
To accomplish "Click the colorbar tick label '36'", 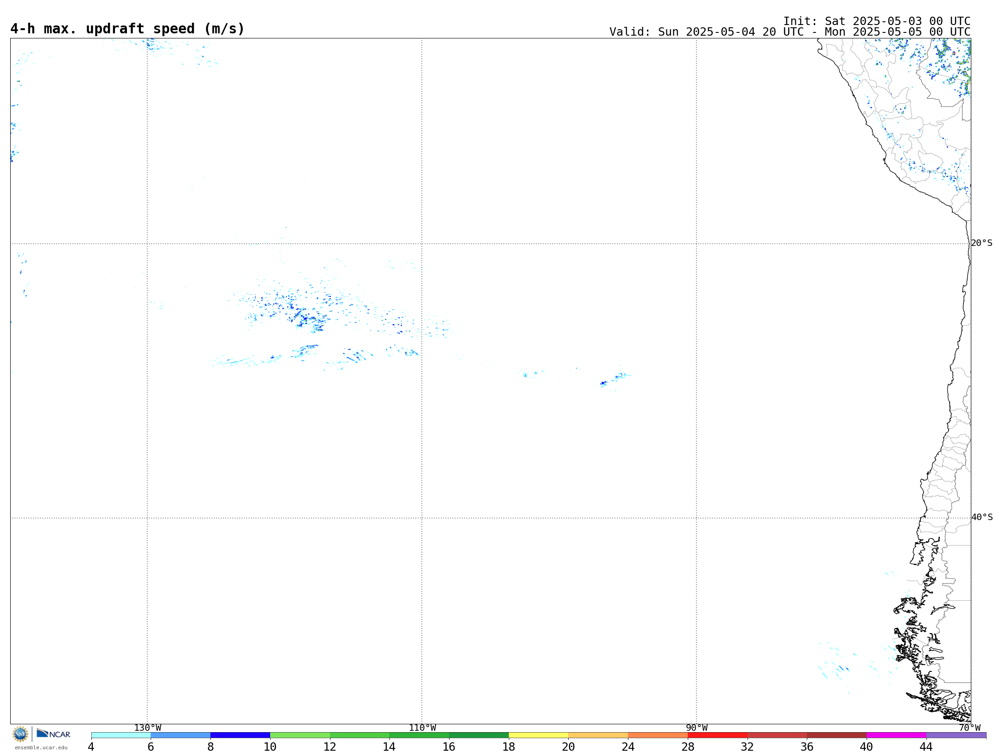I will coord(807,747).
